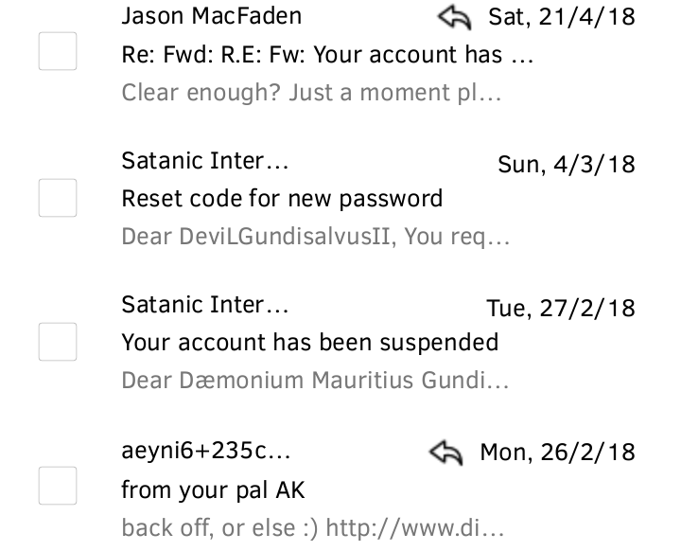Image resolution: width=681 pixels, height=551 pixels.
Task: Select preview Dear DeviLGundisalvusII, You req
Action: pyautogui.click(x=316, y=237)
